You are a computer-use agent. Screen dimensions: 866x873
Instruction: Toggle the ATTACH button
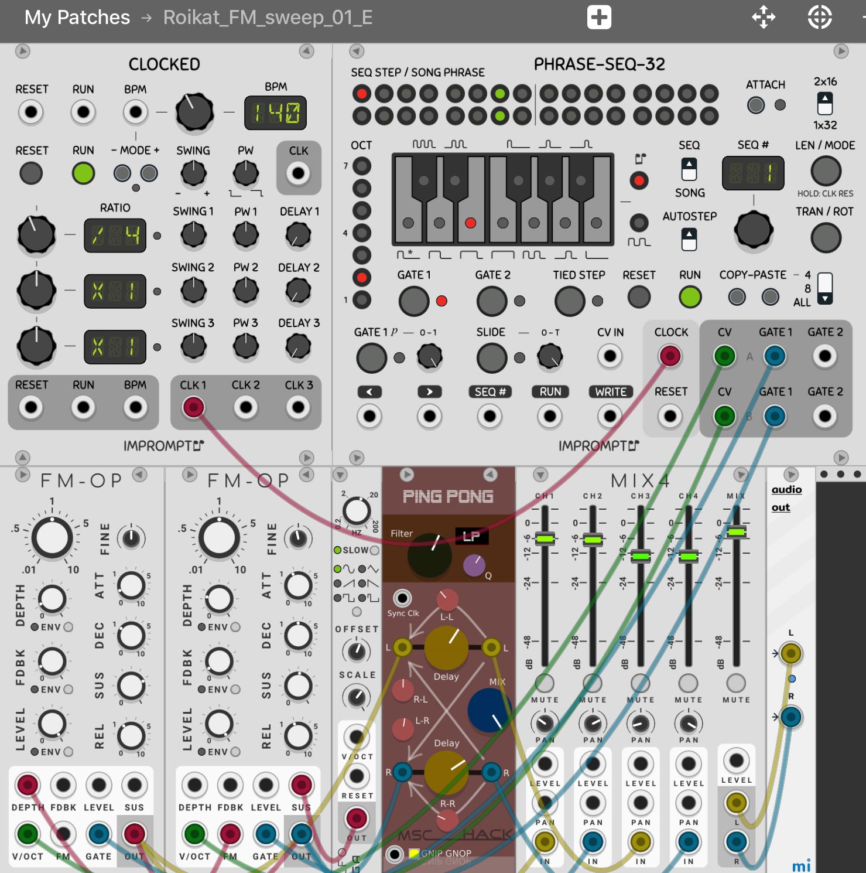[x=756, y=105]
